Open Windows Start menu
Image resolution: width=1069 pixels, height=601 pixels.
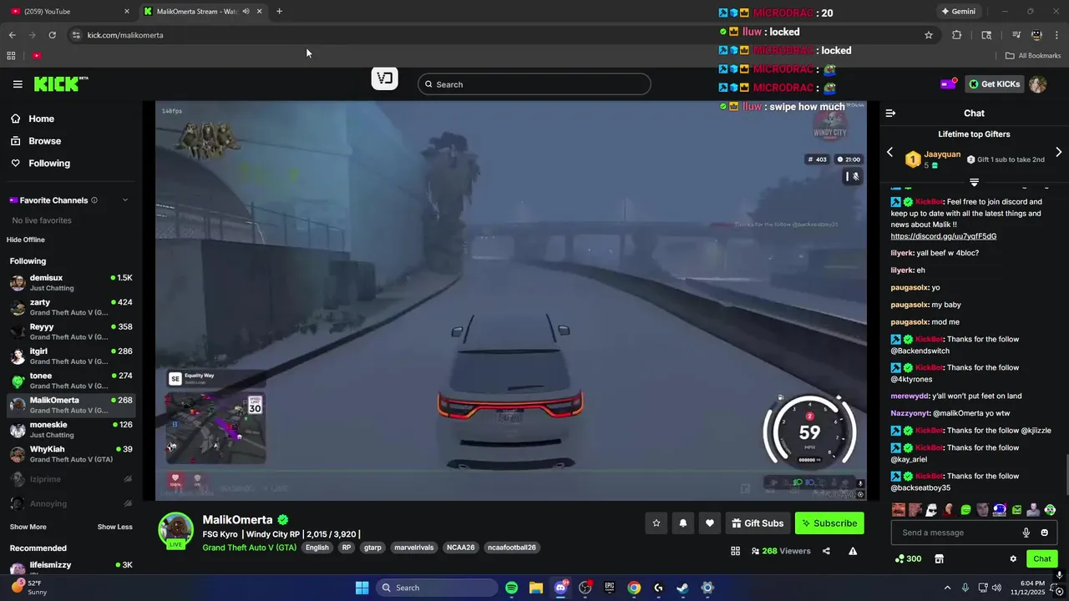pyautogui.click(x=362, y=588)
